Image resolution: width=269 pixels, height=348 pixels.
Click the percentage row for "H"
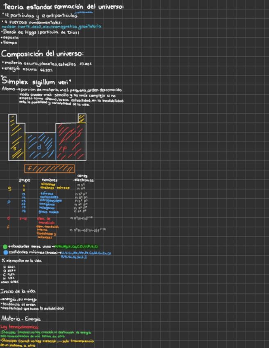9,267
